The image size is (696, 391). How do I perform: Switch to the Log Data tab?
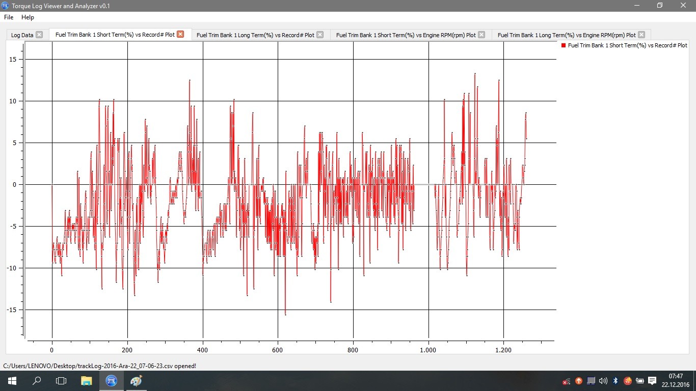(x=22, y=35)
